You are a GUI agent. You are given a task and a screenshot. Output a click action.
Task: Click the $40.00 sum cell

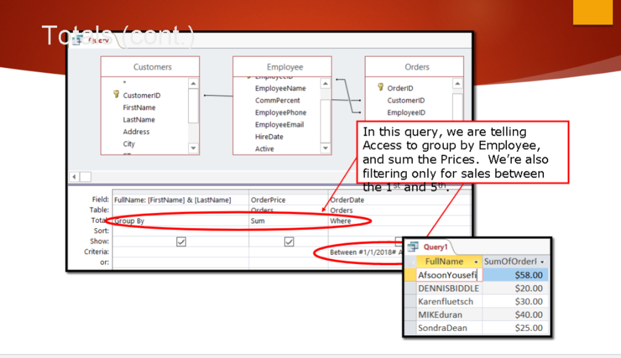point(515,315)
